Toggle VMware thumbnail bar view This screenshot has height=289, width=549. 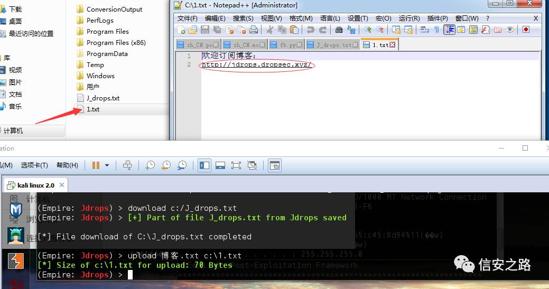220,165
